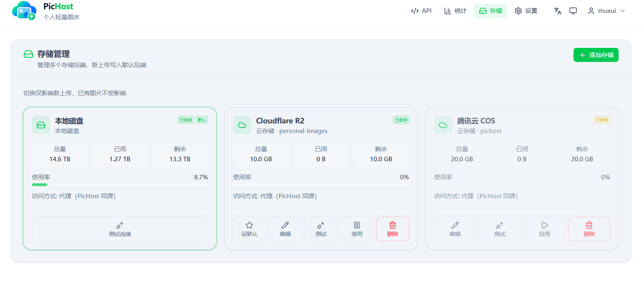
Task: Disable Cloudflare R2 with 停用
Action: pyautogui.click(x=357, y=229)
